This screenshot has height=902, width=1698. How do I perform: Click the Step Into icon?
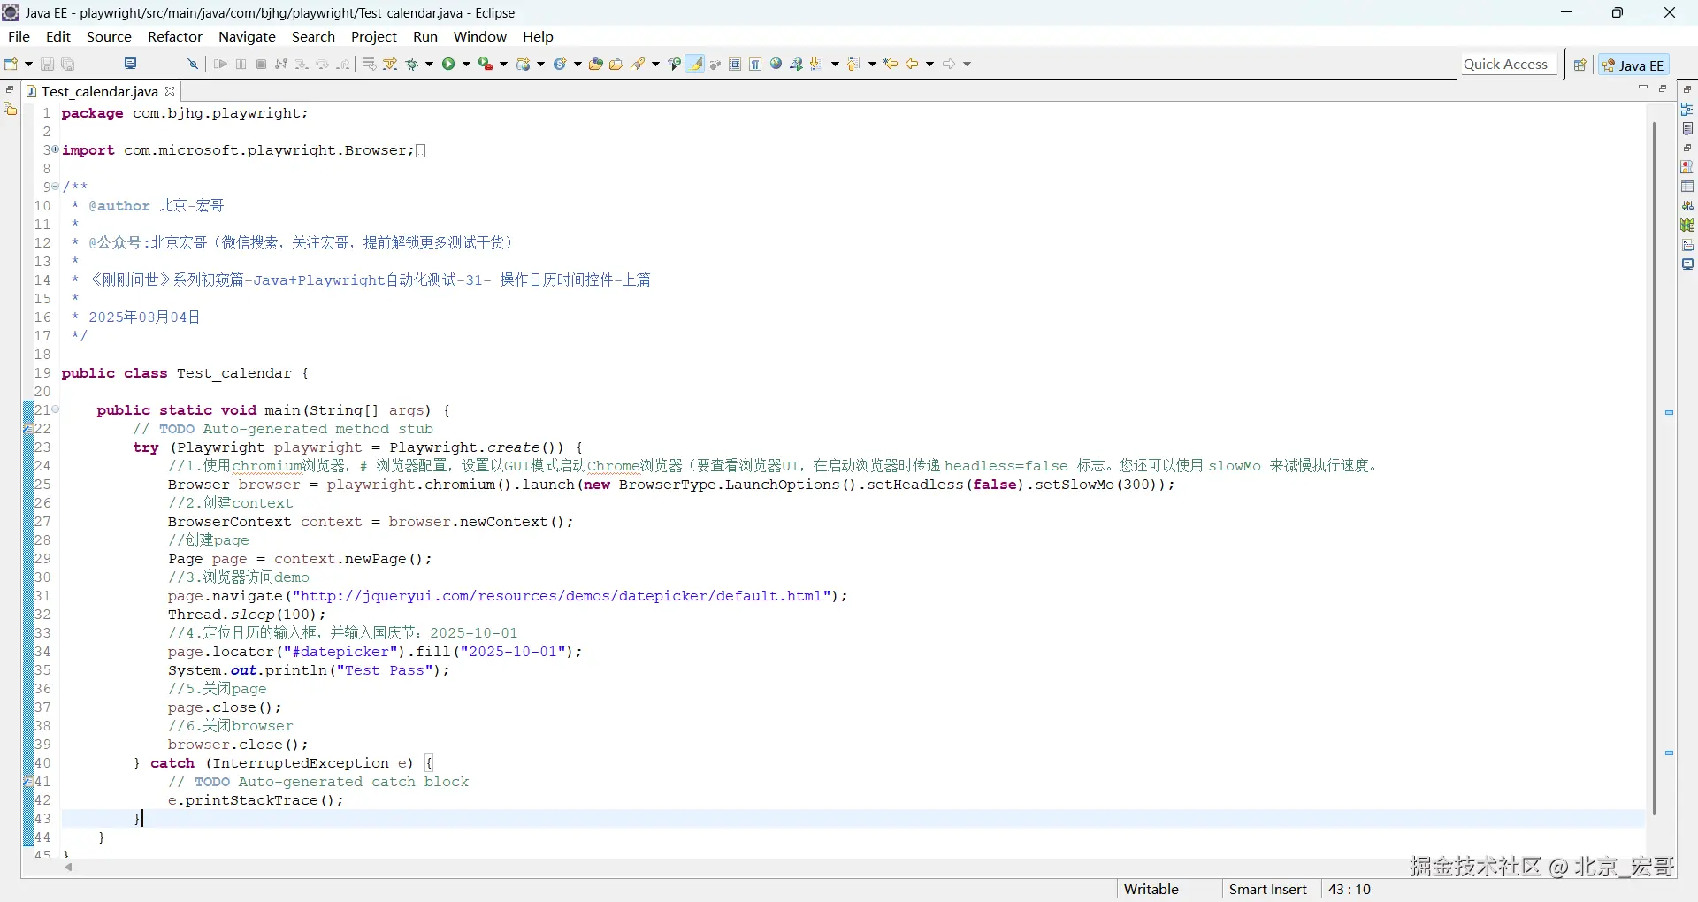coord(302,64)
